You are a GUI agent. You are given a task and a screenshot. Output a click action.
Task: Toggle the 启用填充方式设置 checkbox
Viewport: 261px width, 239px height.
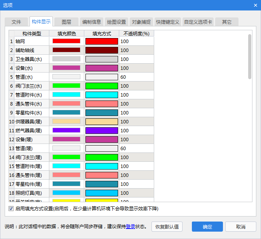point(11,209)
